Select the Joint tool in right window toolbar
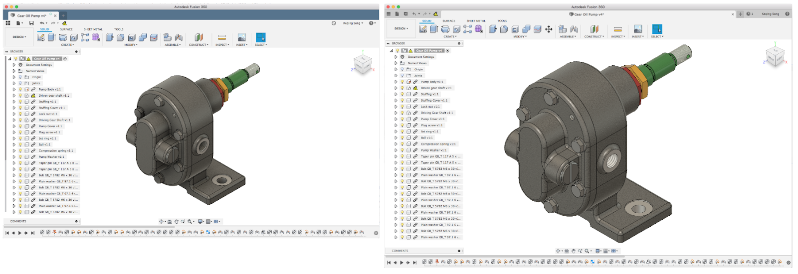 [x=574, y=29]
